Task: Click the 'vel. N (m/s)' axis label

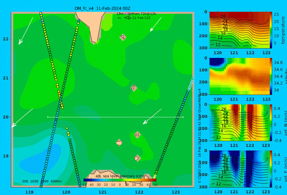Action: (286, 123)
